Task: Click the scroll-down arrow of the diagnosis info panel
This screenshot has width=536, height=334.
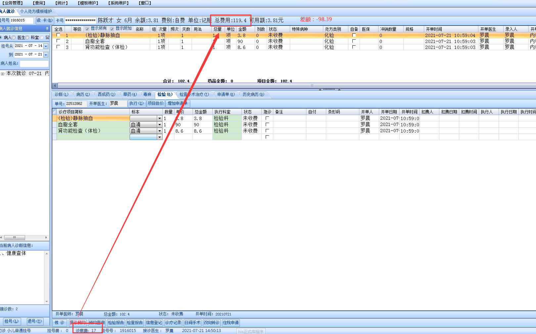Action: (47, 302)
